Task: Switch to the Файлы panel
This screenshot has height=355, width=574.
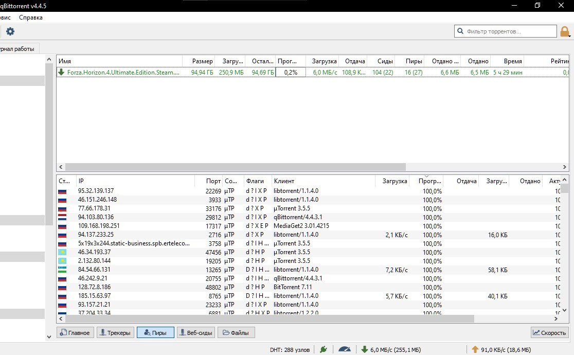Action: pos(236,332)
